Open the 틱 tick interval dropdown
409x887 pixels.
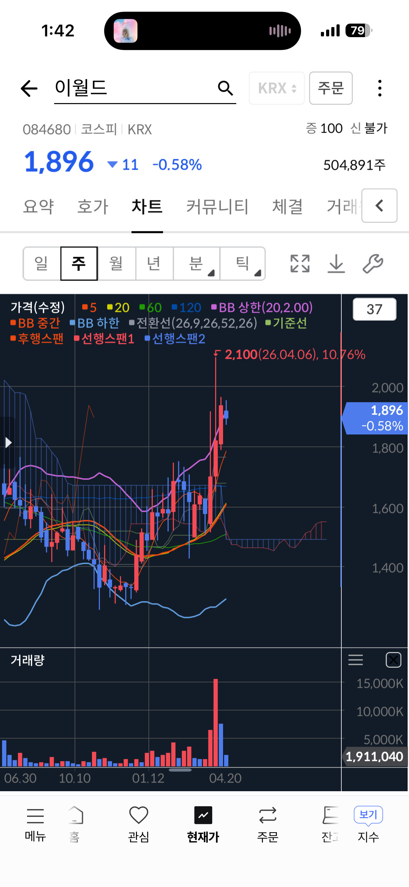[242, 264]
